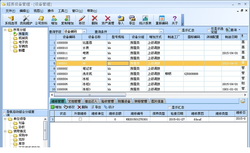The image size is (250, 153).
Task: Switch to the 文档管理 tab
Action: click(x=74, y=101)
